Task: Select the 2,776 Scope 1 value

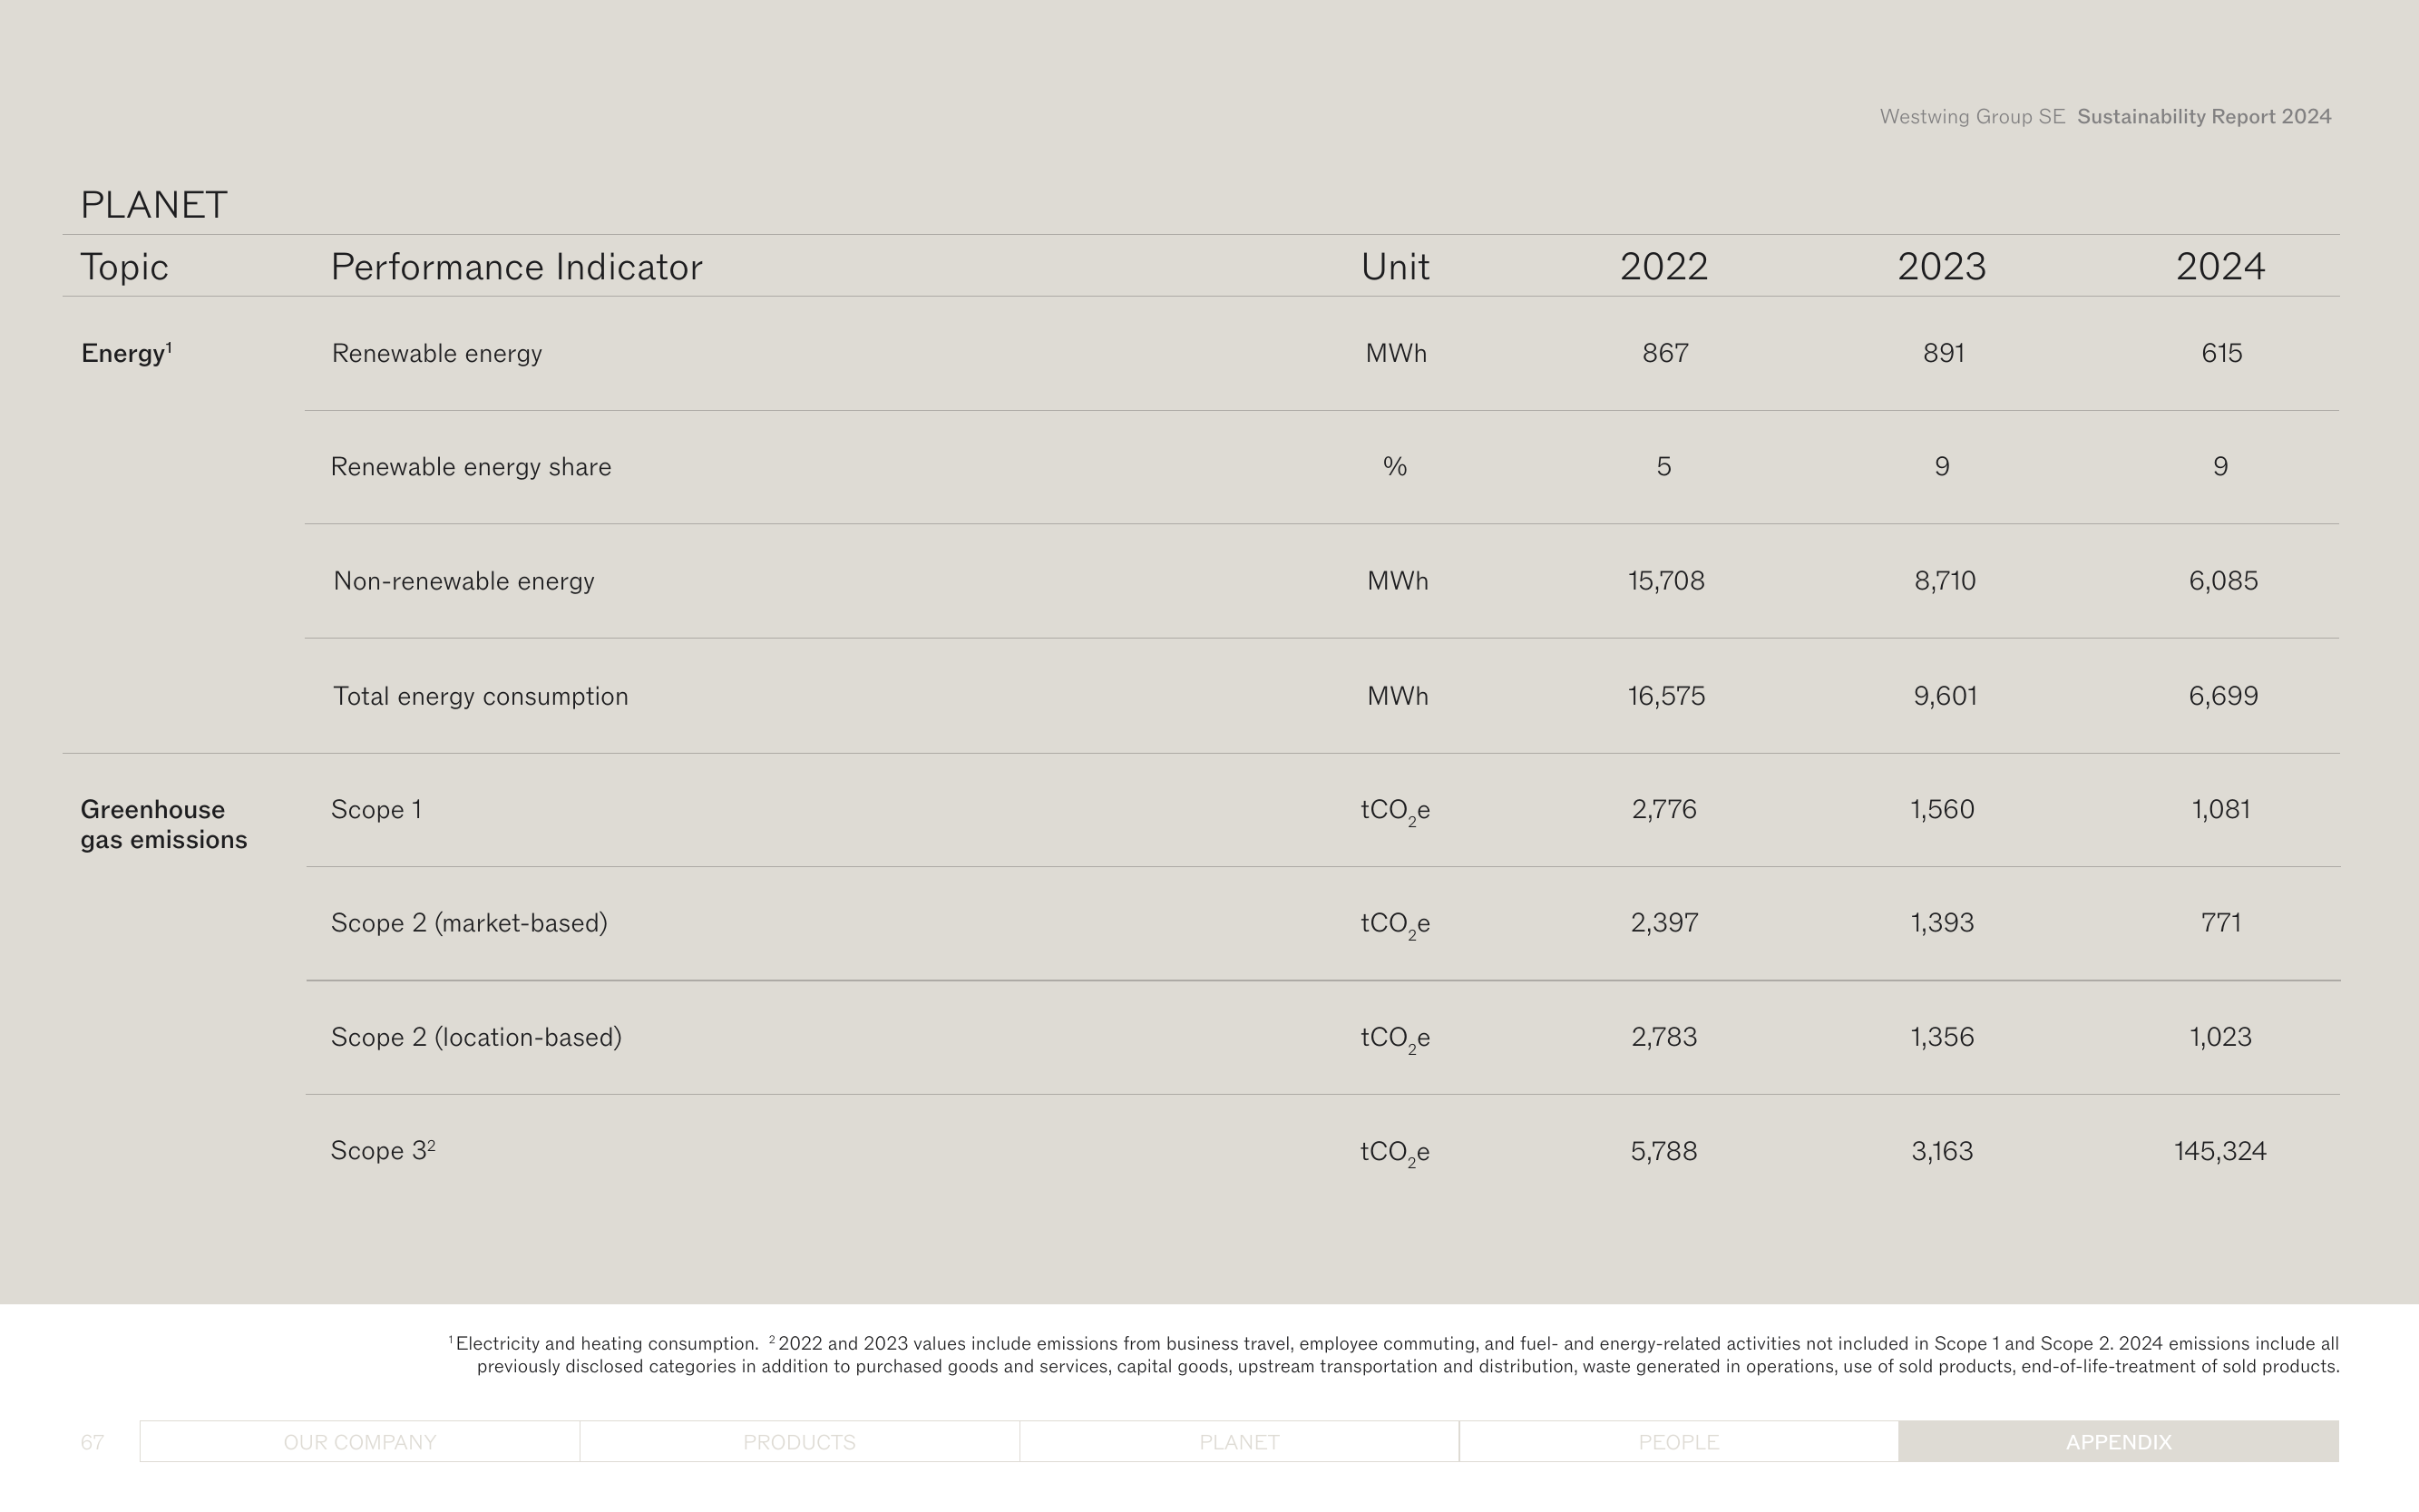Action: 1664,809
